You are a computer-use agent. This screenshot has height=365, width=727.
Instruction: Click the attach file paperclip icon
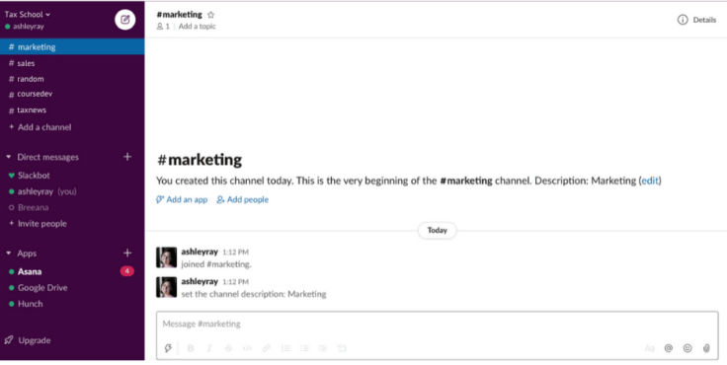point(706,348)
